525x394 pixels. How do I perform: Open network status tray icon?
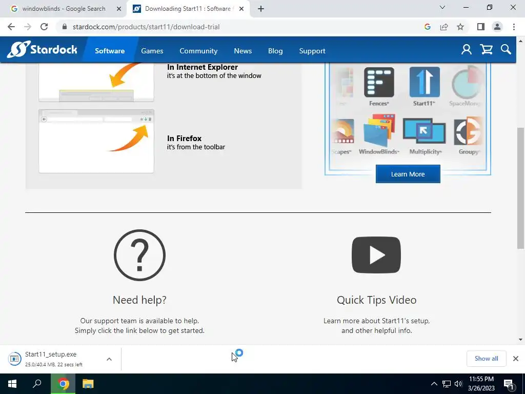coord(447,384)
